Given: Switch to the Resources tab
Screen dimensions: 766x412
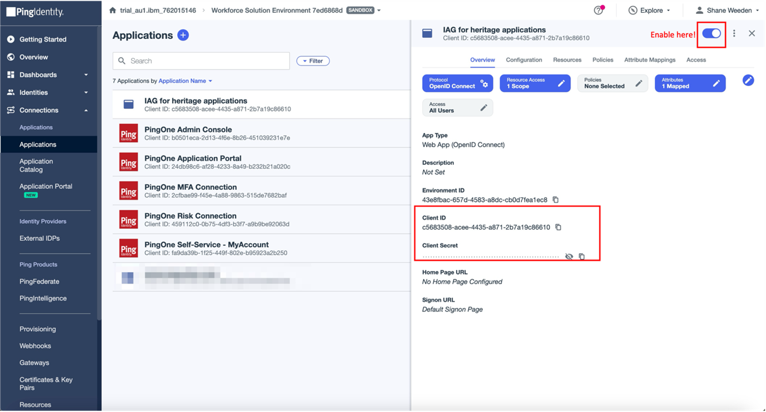Looking at the screenshot, I should [567, 60].
